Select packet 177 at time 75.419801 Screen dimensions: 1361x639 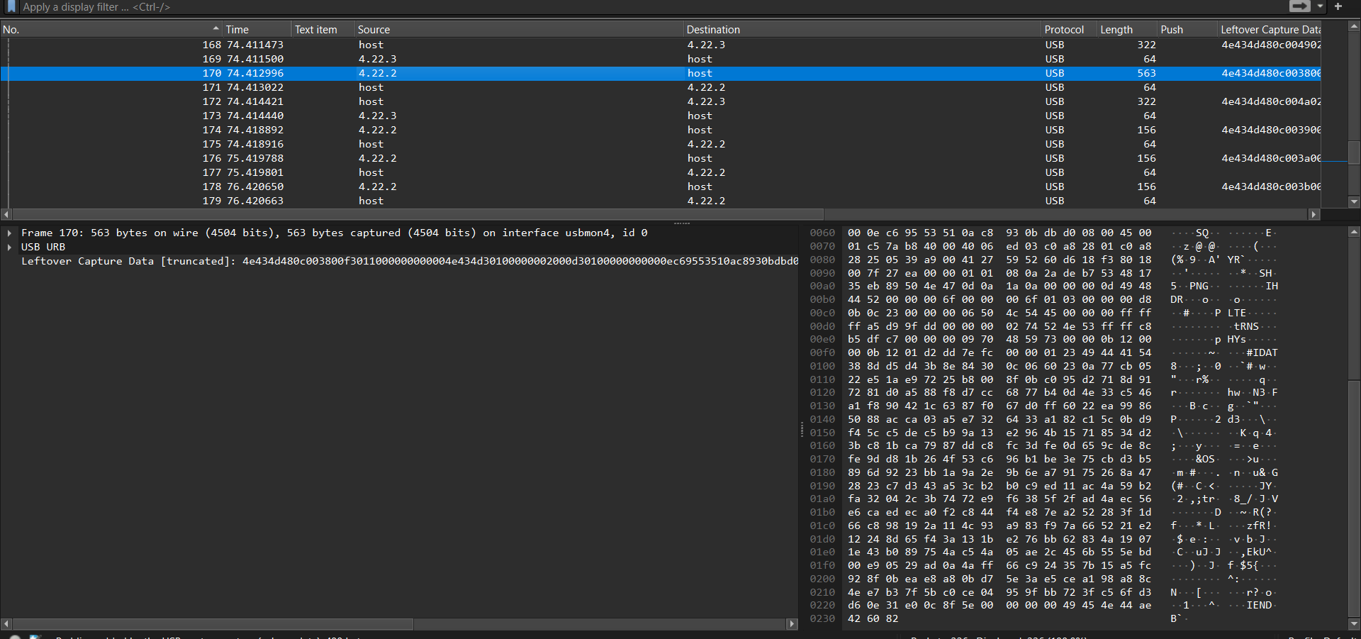tap(661, 172)
